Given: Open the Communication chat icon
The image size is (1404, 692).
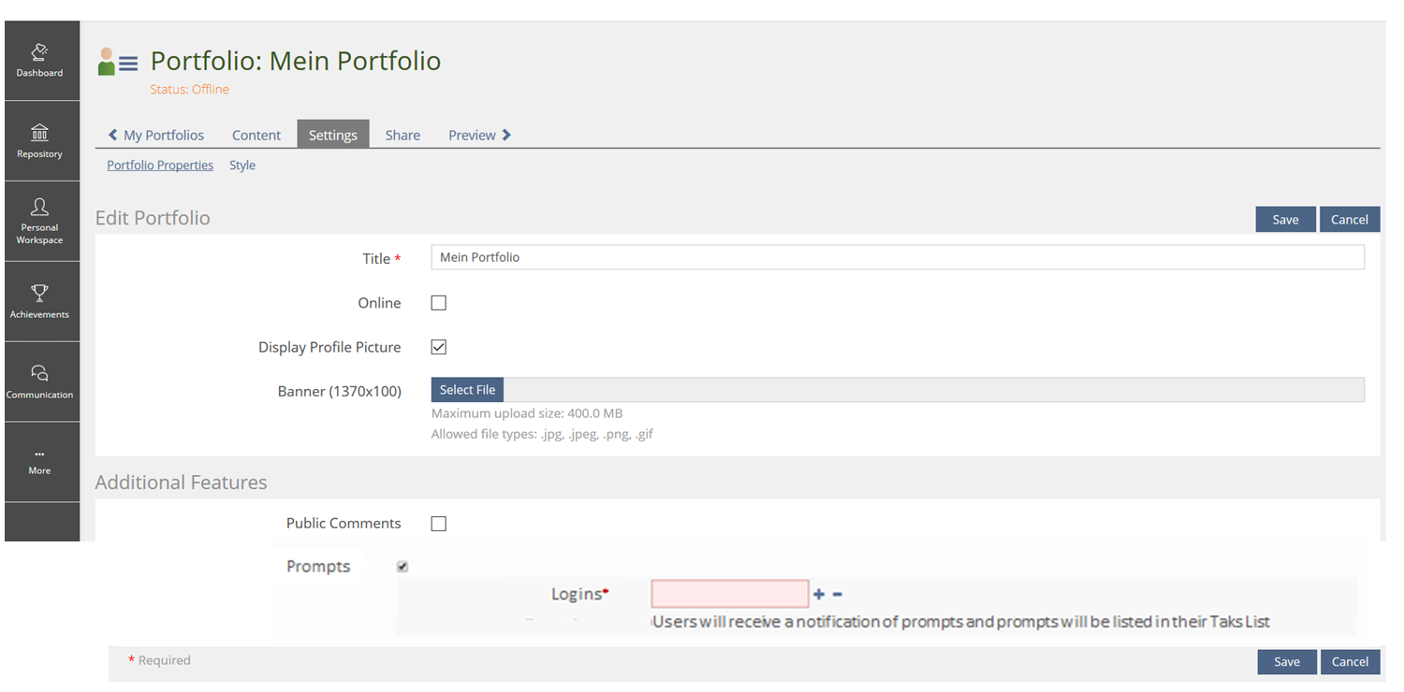Looking at the screenshot, I should coord(39,374).
